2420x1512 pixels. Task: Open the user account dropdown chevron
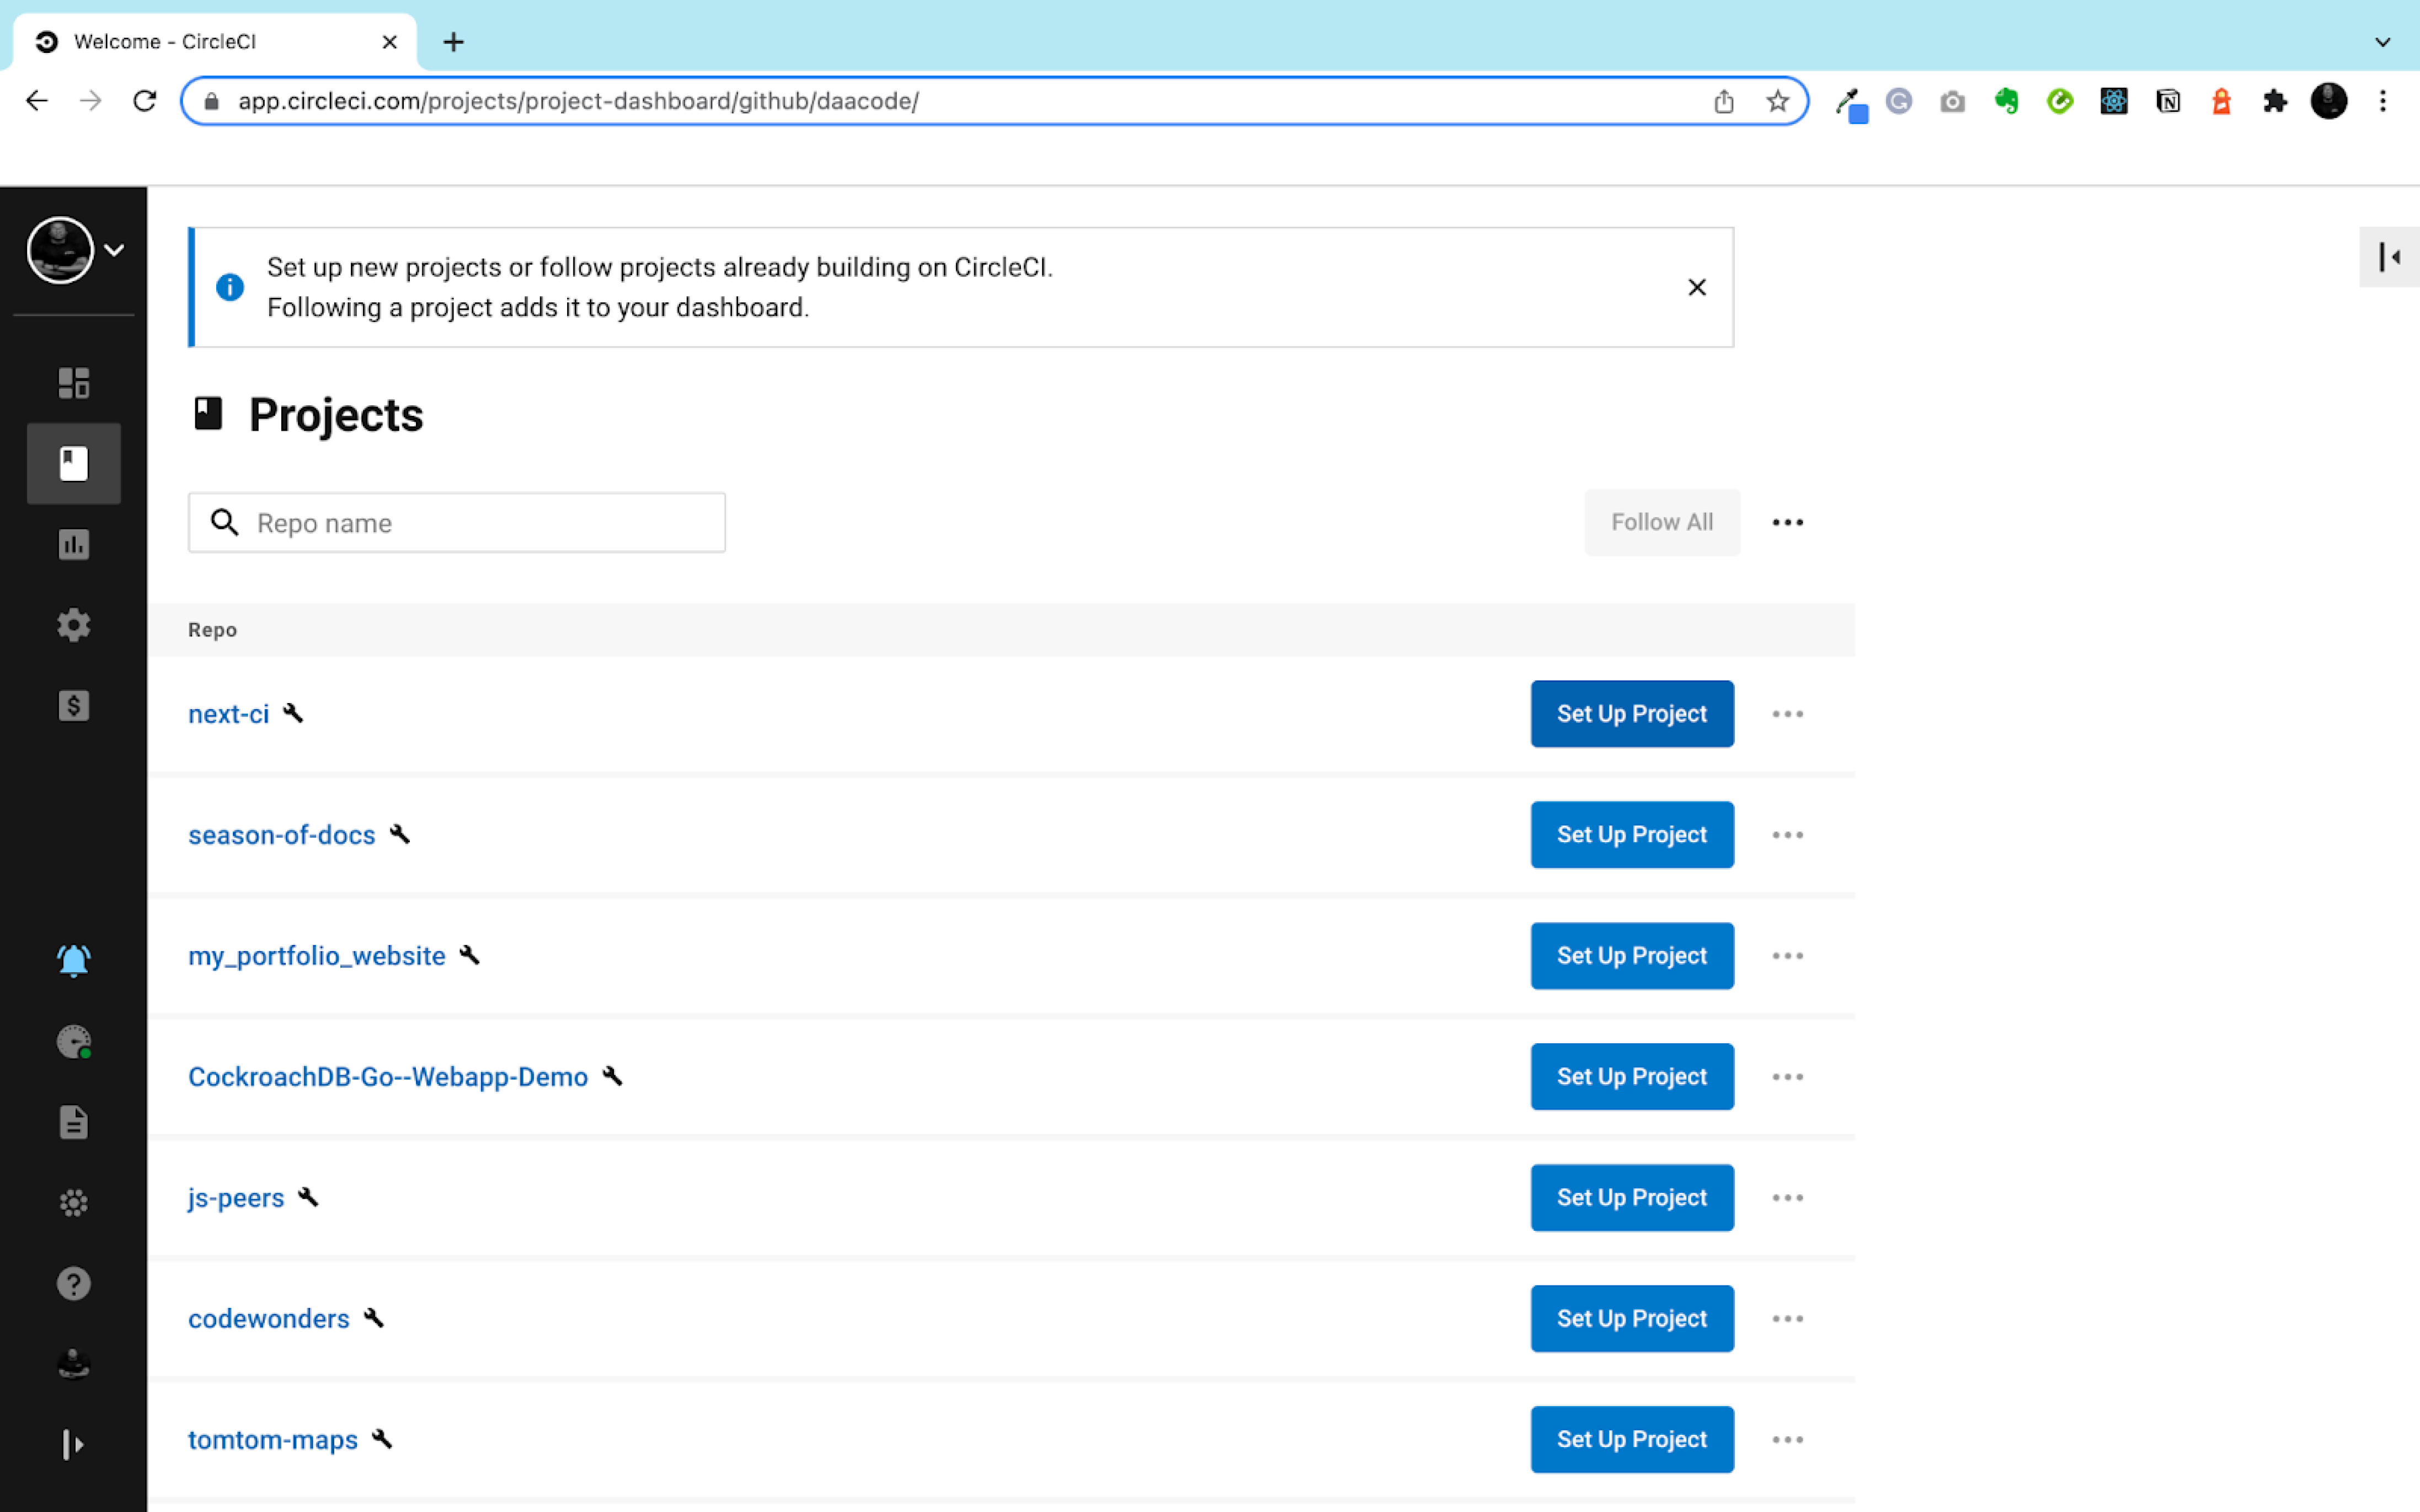114,250
